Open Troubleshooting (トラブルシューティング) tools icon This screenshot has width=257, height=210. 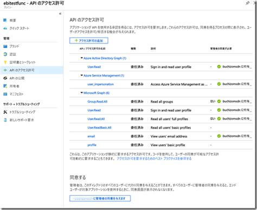coord(5,112)
